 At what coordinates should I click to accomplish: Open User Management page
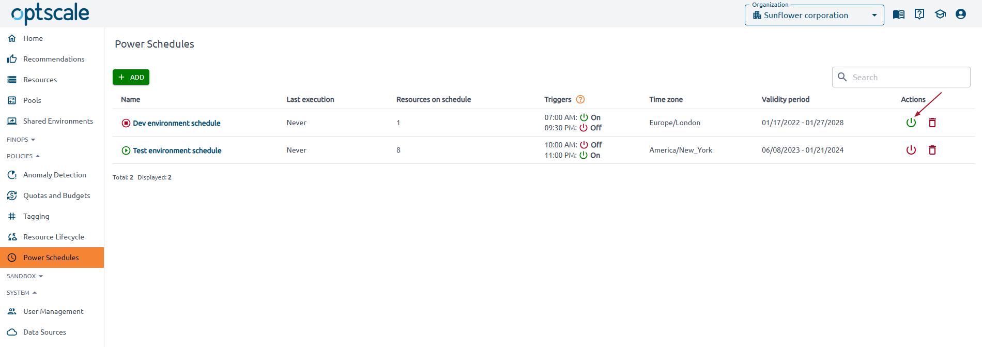click(x=52, y=311)
